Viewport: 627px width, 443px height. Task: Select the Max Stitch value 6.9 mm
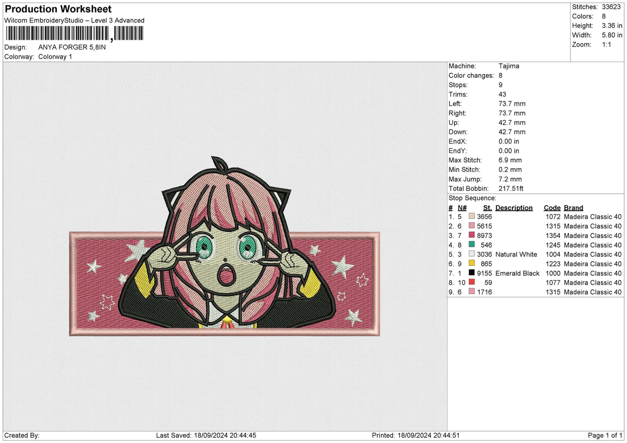510,160
